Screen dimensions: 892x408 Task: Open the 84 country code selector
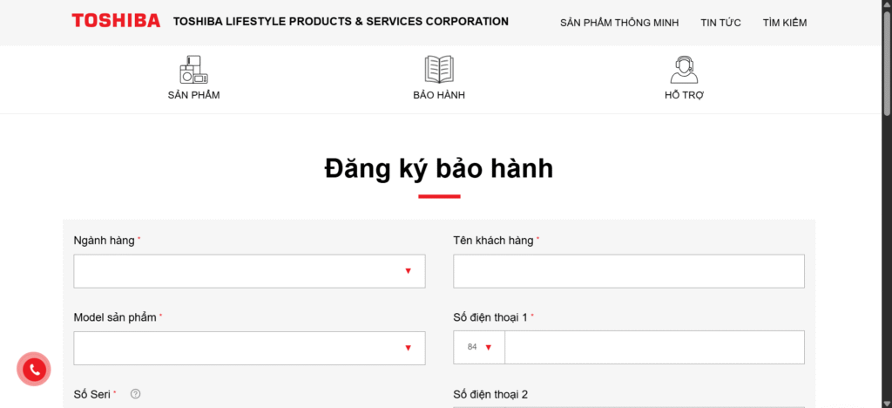(x=479, y=347)
